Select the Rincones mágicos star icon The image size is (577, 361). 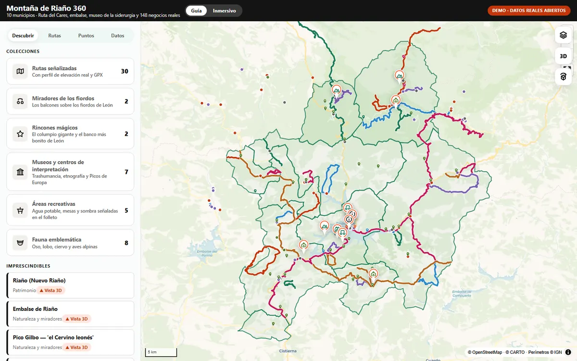click(x=20, y=134)
